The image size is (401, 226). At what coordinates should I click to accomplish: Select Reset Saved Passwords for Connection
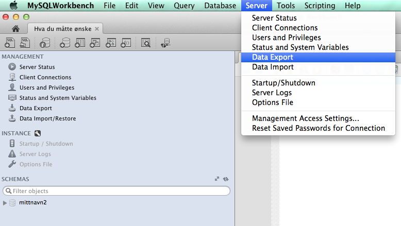pos(318,128)
